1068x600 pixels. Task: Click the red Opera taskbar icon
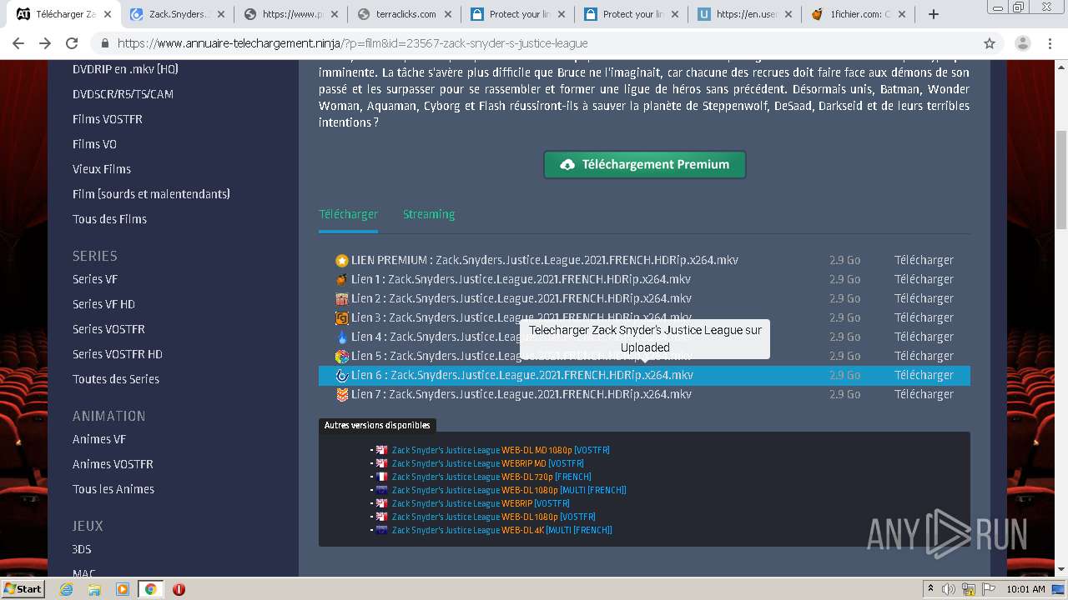179,589
